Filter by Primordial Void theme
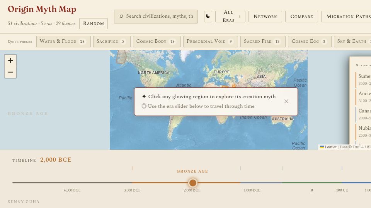 tap(210, 42)
